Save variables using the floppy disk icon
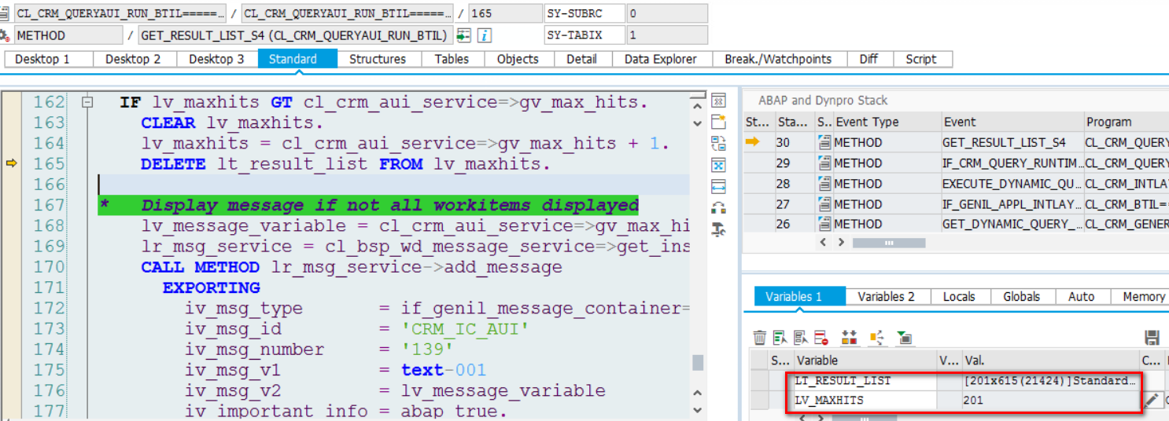Viewport: 1169px width, 421px height. tap(1152, 338)
